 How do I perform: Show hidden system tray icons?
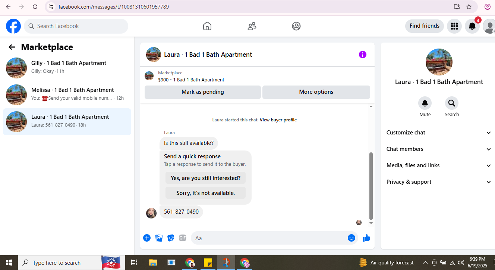point(425,263)
